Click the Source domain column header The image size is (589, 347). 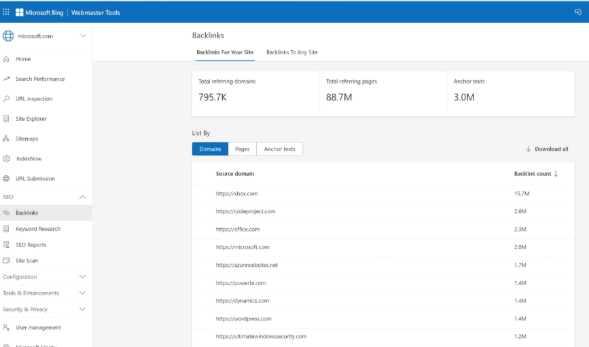click(x=235, y=174)
